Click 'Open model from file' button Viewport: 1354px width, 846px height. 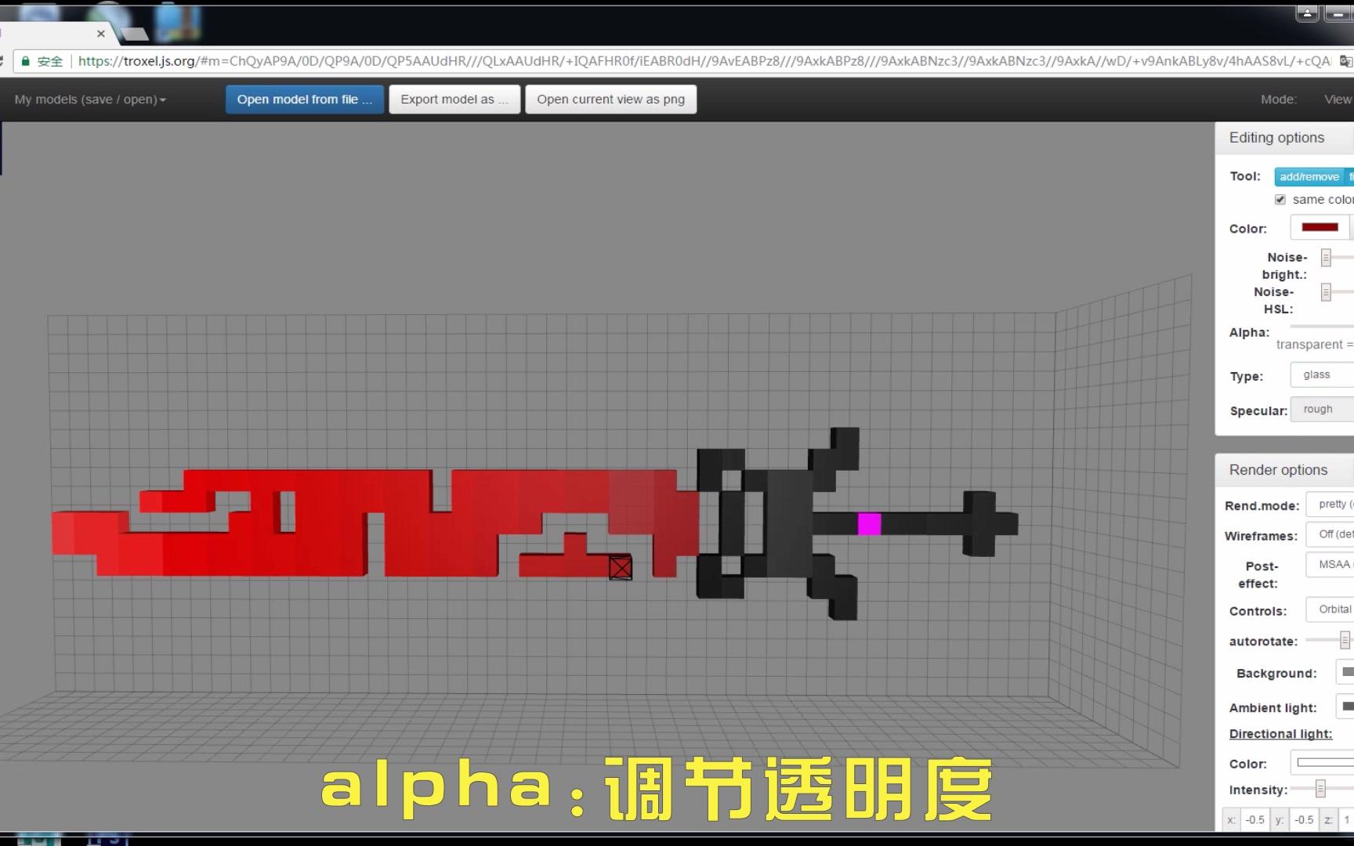tap(304, 99)
